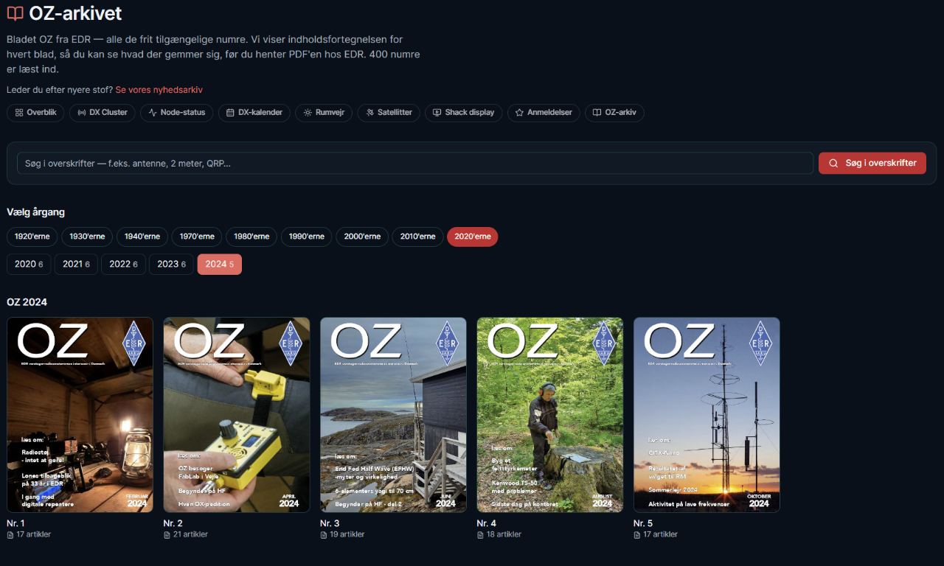
Task: Choose the 2020 volume year
Action: (29, 264)
